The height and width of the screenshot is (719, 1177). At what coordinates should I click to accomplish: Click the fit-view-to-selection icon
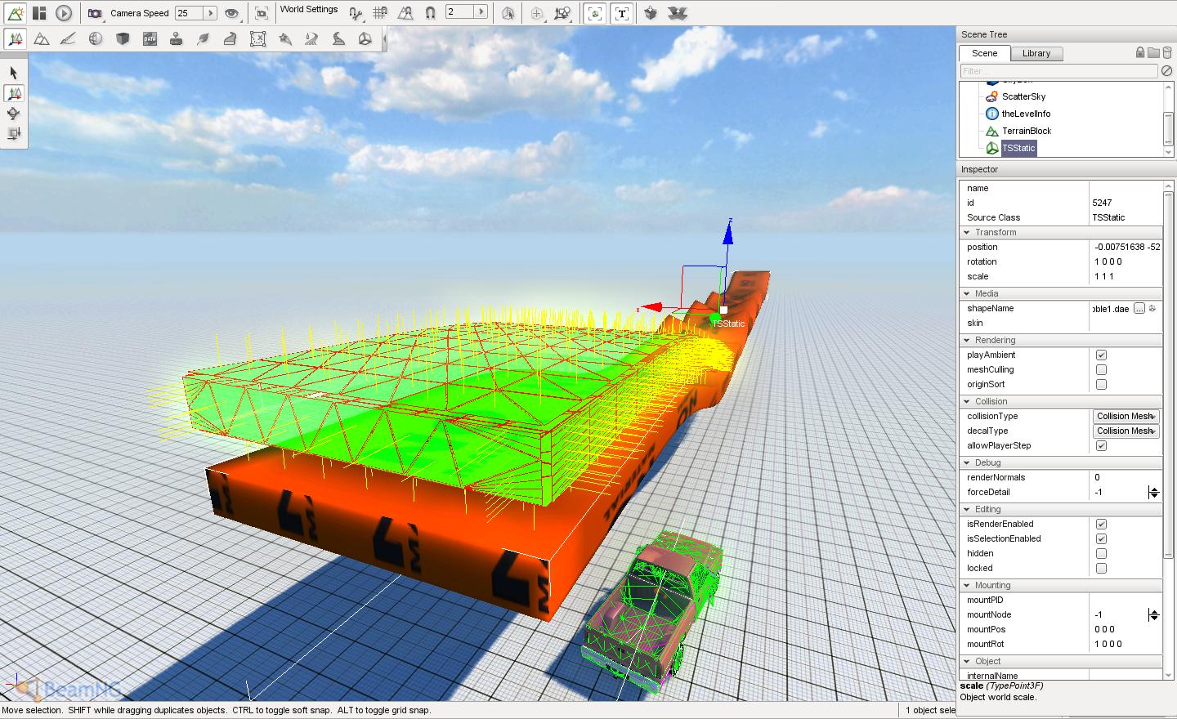262,13
